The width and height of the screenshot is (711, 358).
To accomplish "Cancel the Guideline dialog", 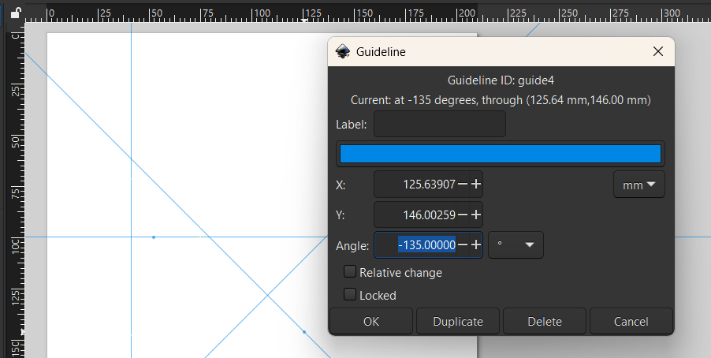I will coord(631,321).
